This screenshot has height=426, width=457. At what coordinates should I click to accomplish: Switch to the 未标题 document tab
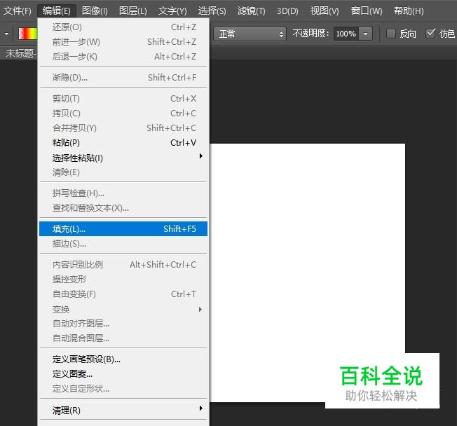click(20, 53)
